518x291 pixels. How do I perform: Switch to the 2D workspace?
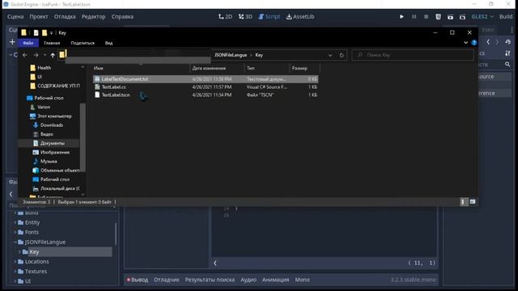225,16
